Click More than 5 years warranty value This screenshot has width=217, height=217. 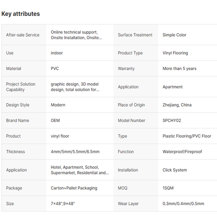point(179,69)
